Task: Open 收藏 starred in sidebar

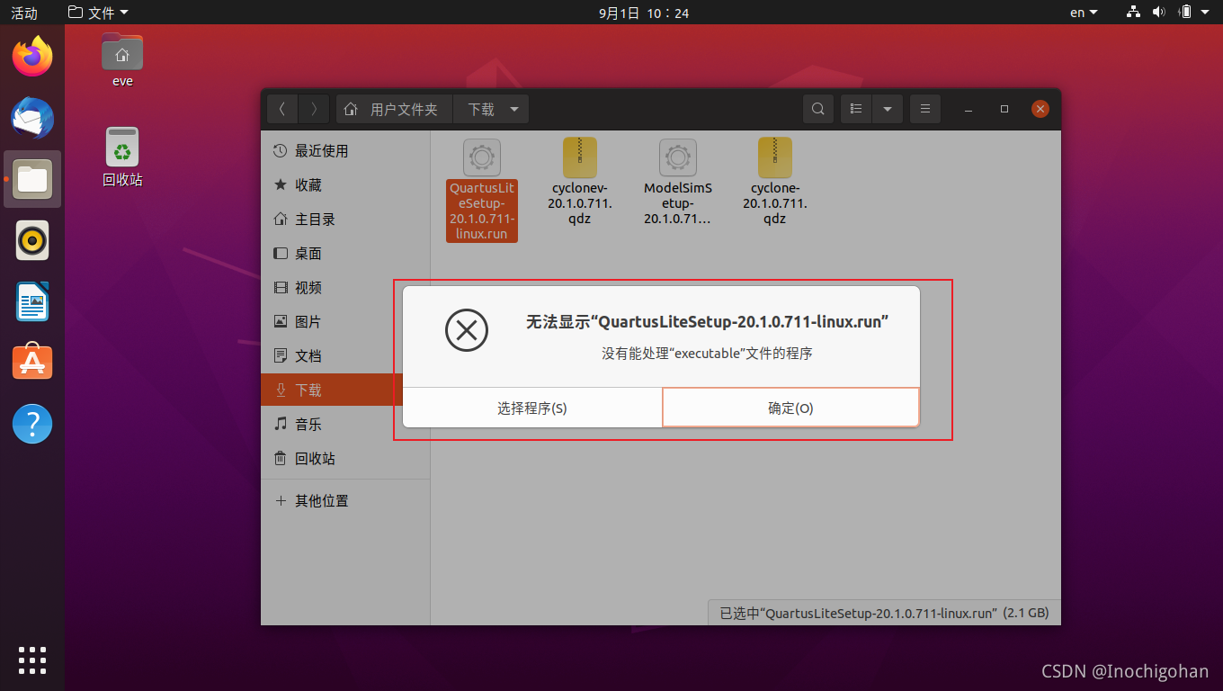Action: click(345, 185)
